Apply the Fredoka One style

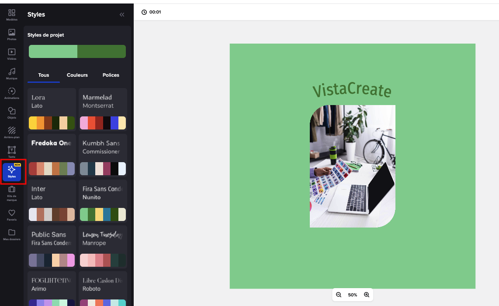(x=52, y=155)
